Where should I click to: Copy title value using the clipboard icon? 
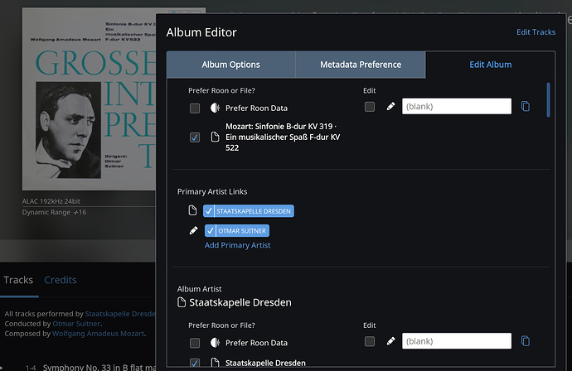526,106
